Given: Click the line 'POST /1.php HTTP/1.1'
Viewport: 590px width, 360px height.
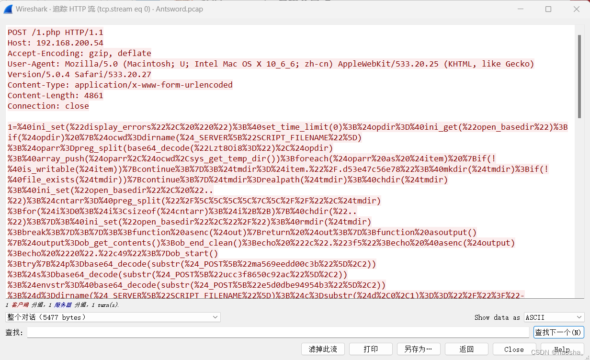Looking at the screenshot, I should click(56, 33).
